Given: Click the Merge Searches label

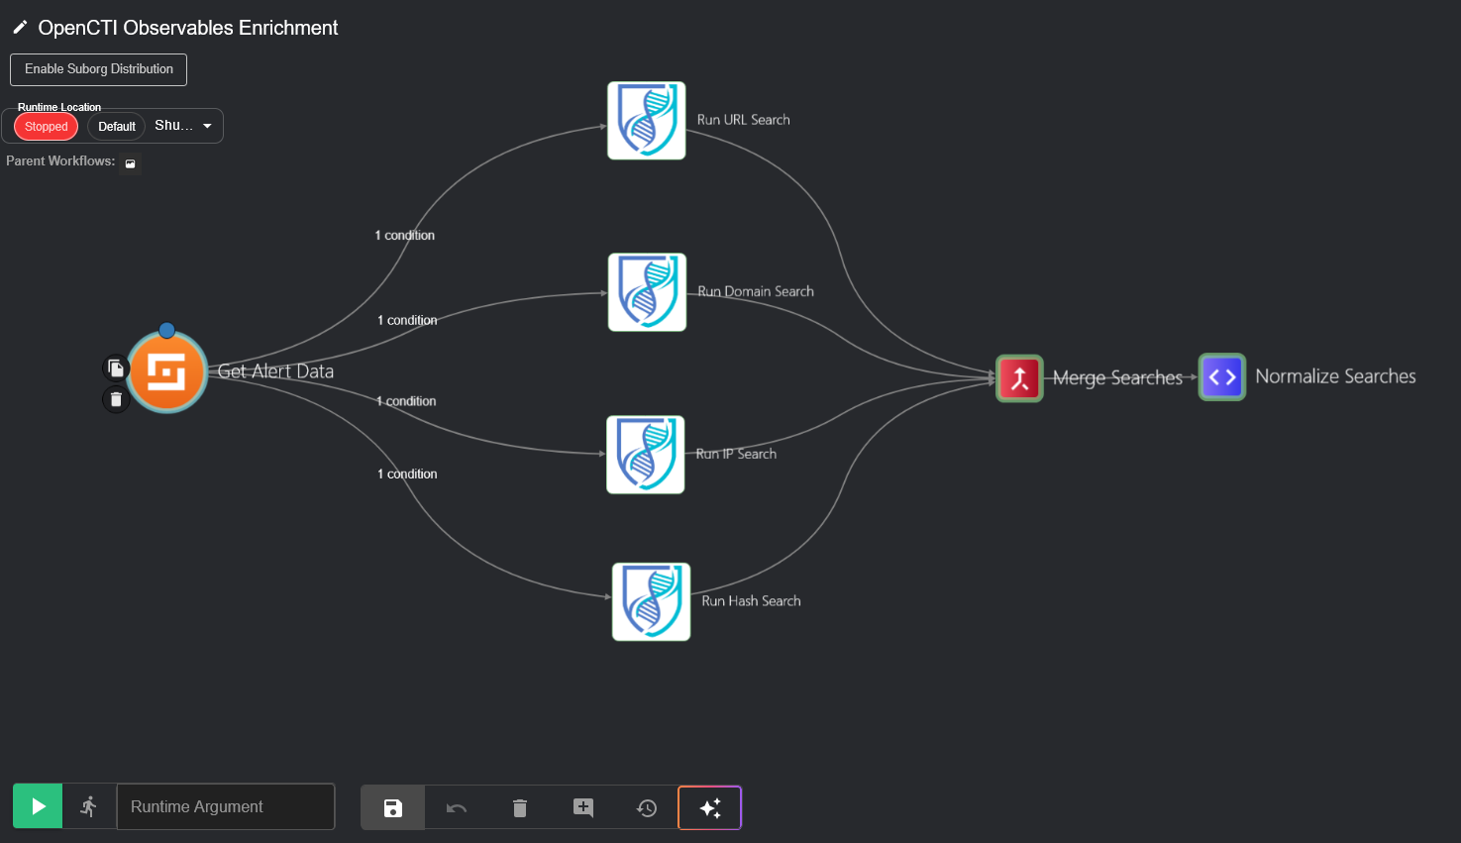Looking at the screenshot, I should (1118, 377).
